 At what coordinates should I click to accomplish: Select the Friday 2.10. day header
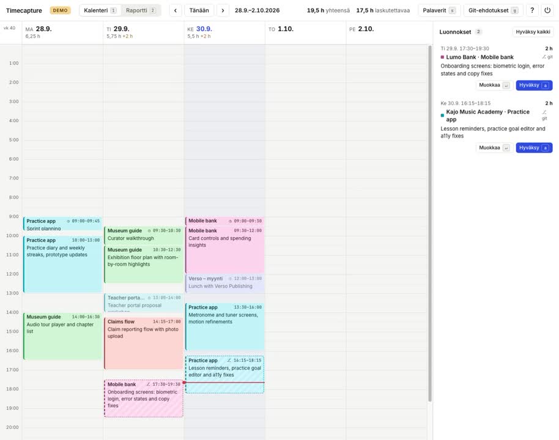386,32
